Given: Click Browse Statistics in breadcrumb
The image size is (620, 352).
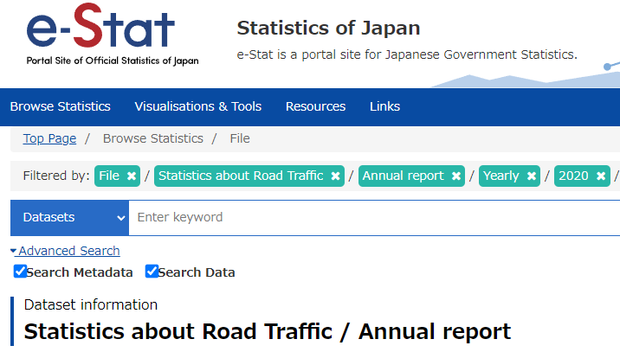Looking at the screenshot, I should click(152, 138).
